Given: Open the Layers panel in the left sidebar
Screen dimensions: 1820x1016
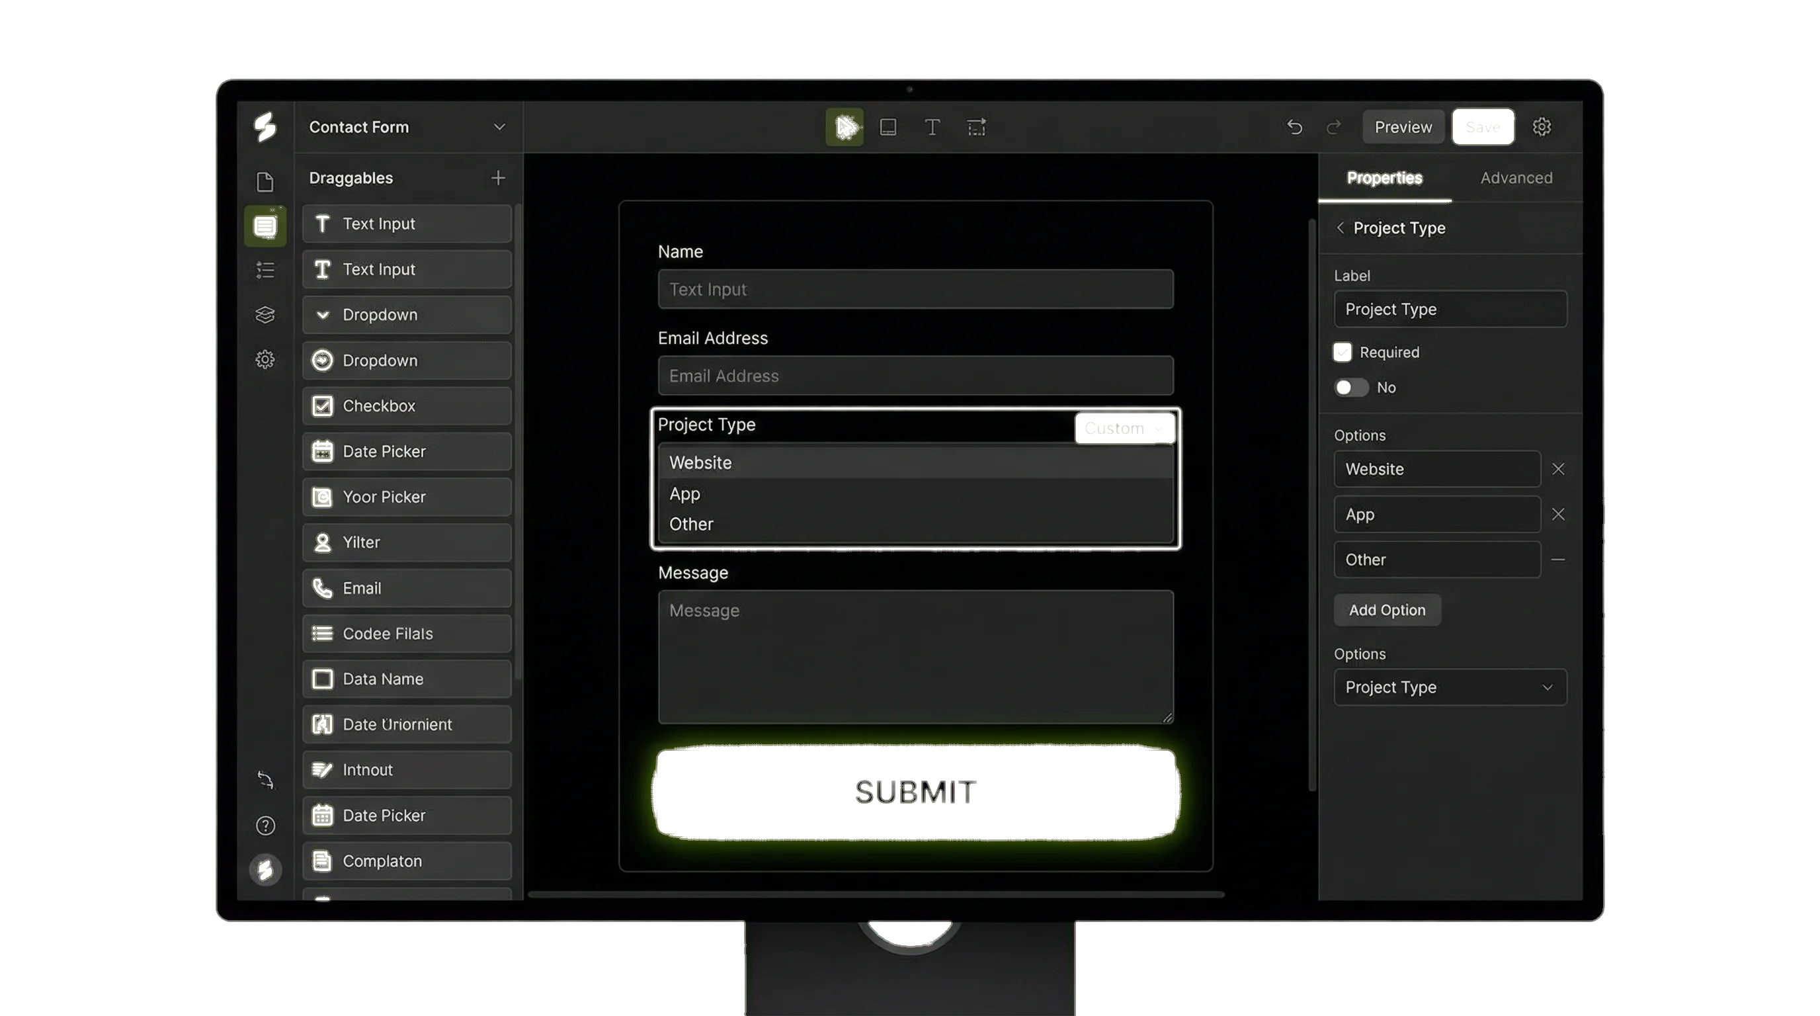Looking at the screenshot, I should (265, 314).
